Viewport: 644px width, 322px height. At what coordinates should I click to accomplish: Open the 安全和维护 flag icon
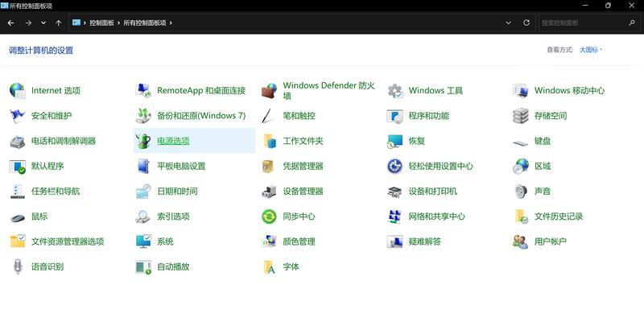17,116
